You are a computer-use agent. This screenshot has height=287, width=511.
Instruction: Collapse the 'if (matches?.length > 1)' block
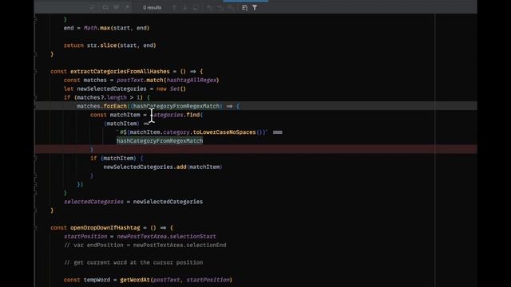(35, 97)
